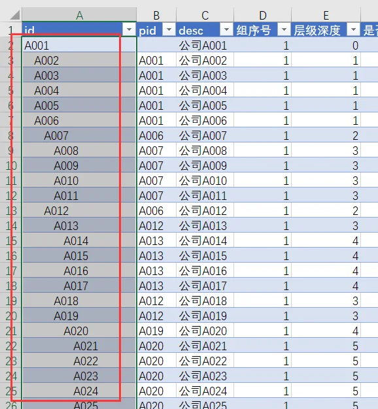This screenshot has height=409, width=378.
Task: Click cell A023 in id column
Action: point(79,376)
